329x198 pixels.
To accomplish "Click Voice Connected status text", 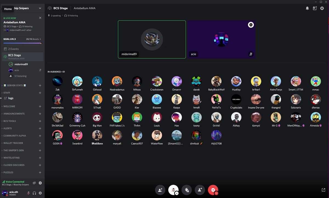I will 15,182.
